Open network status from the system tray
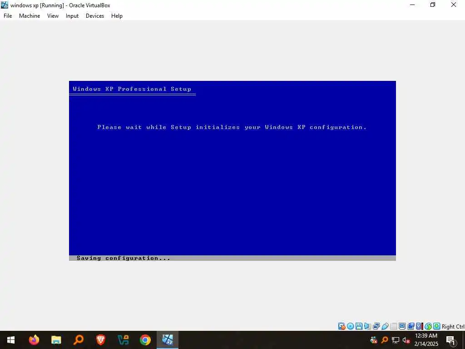465x349 pixels. 396,340
